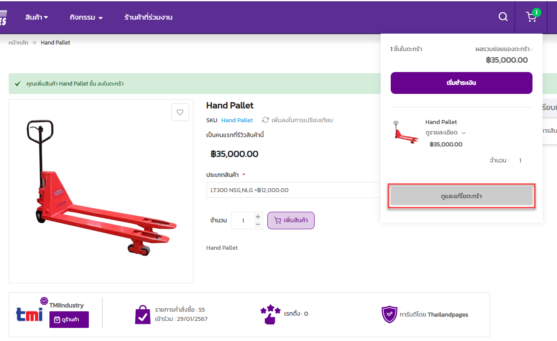Increase quantity with plus button

pyautogui.click(x=258, y=217)
